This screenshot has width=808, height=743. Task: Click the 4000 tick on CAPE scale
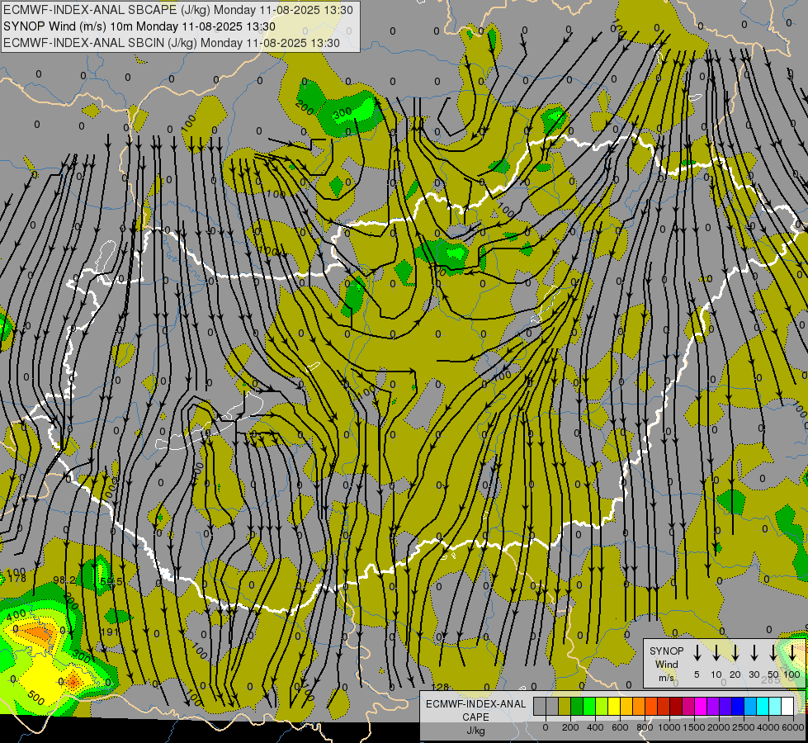[x=768, y=727]
